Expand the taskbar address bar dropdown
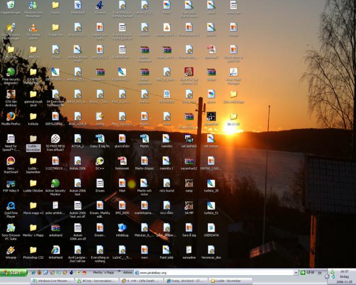This screenshot has height=285, width=356. pyautogui.click(x=296, y=273)
